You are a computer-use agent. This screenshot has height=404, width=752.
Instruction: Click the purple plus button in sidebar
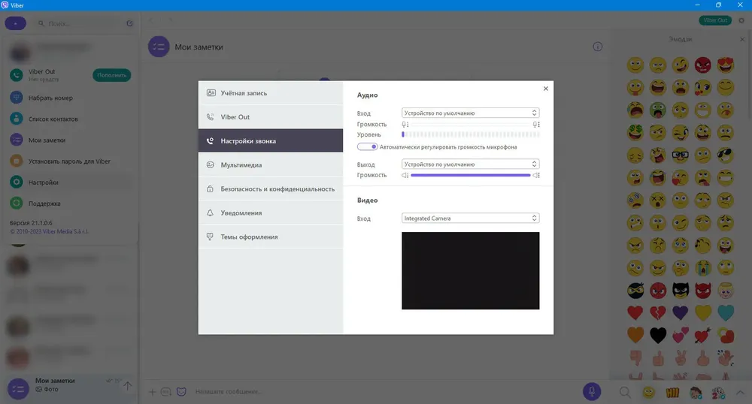coord(15,23)
